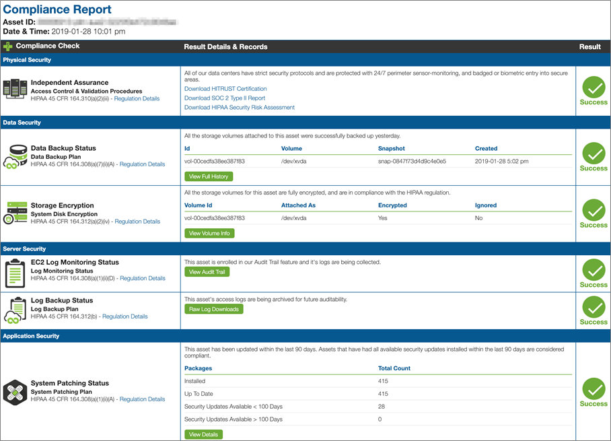The image size is (611, 441).
Task: Select the cloud icon next to Log Backup Status
Action: click(x=15, y=309)
